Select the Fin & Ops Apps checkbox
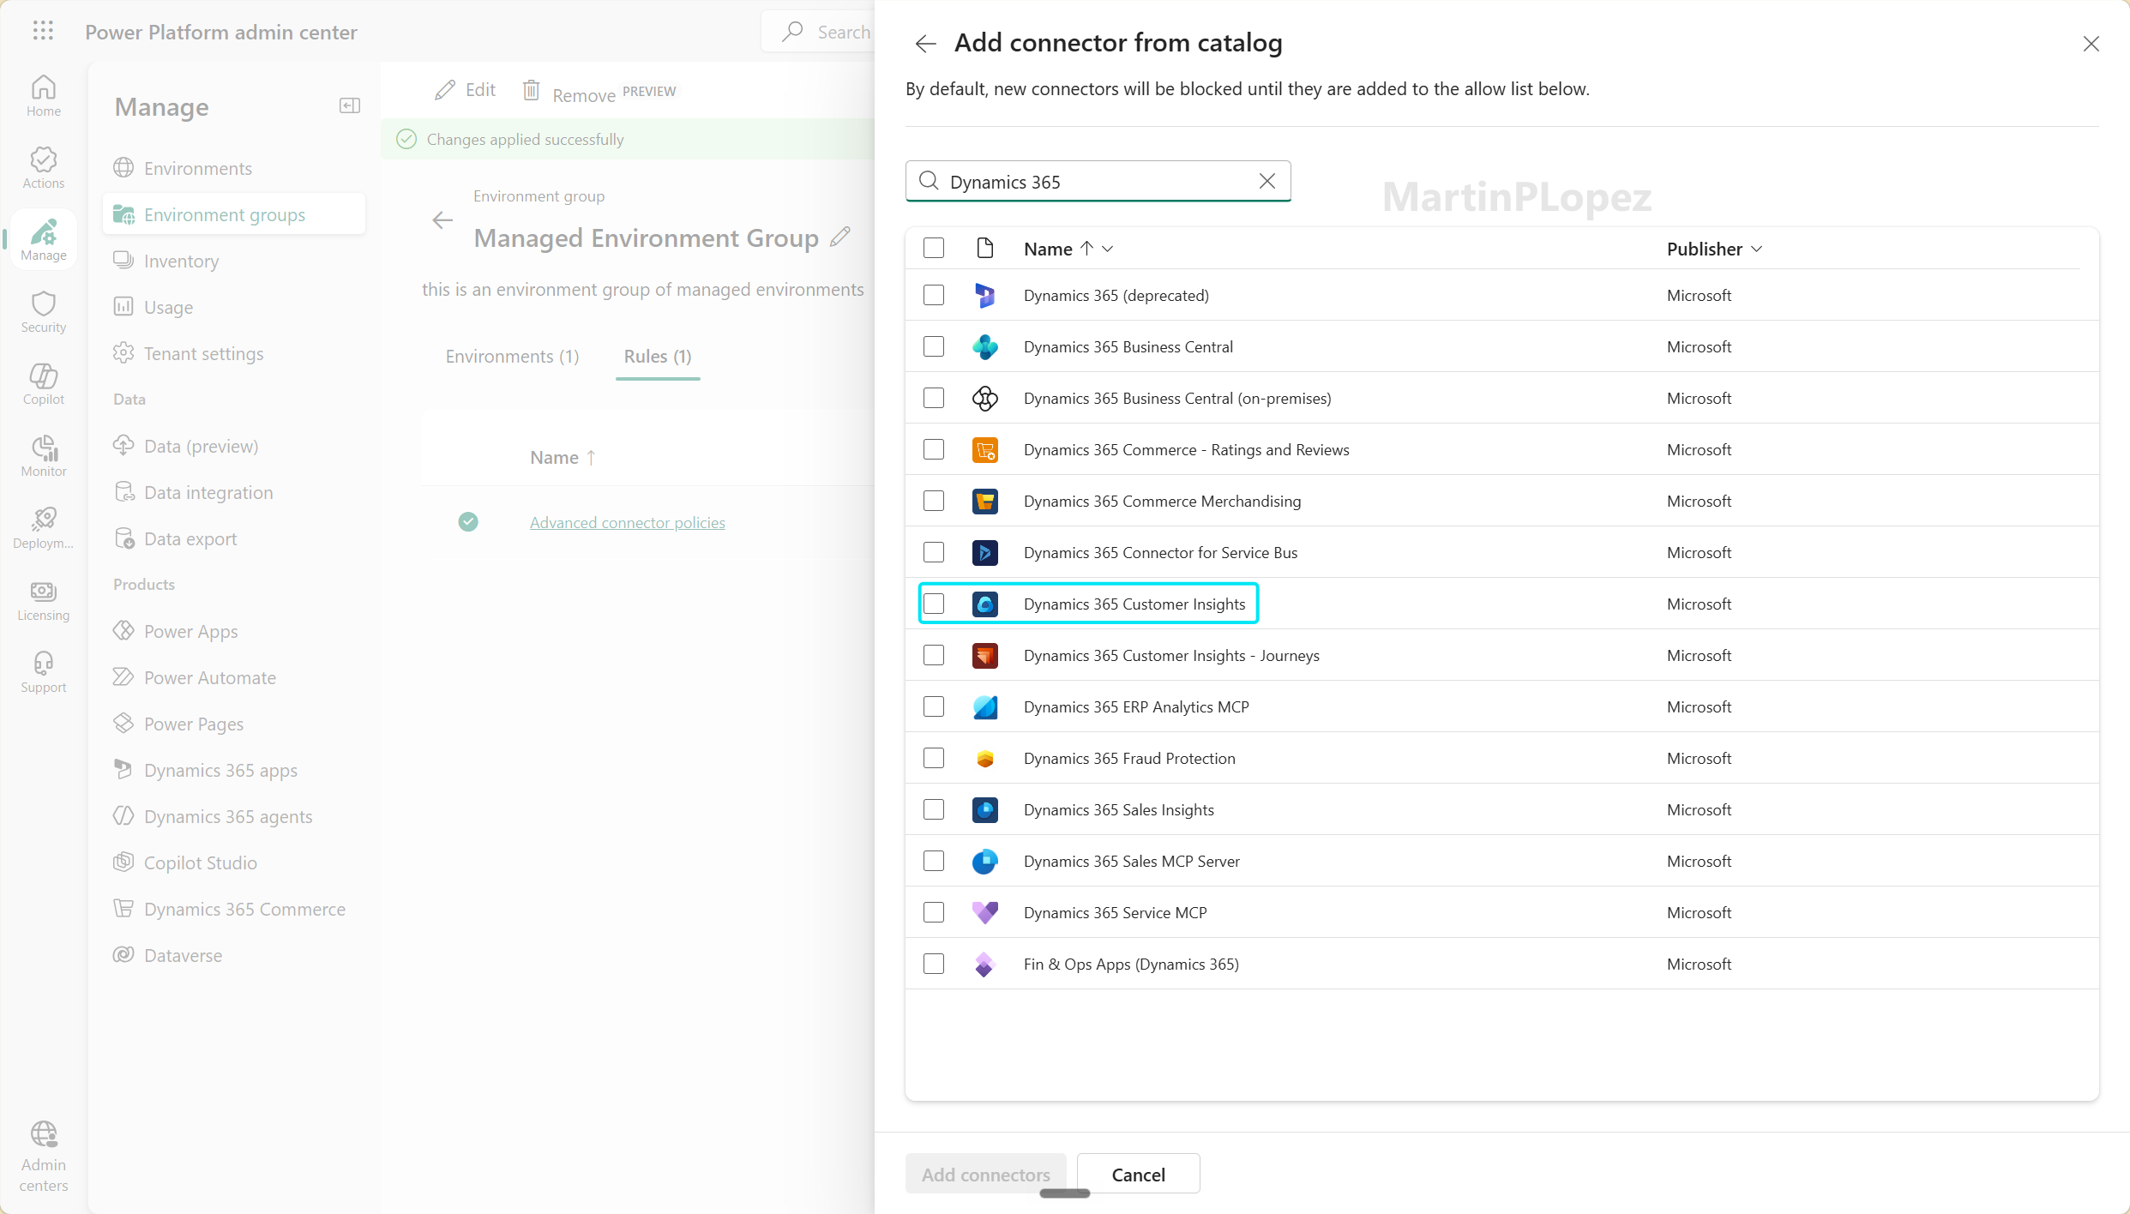Image resolution: width=2130 pixels, height=1214 pixels. [x=934, y=964]
